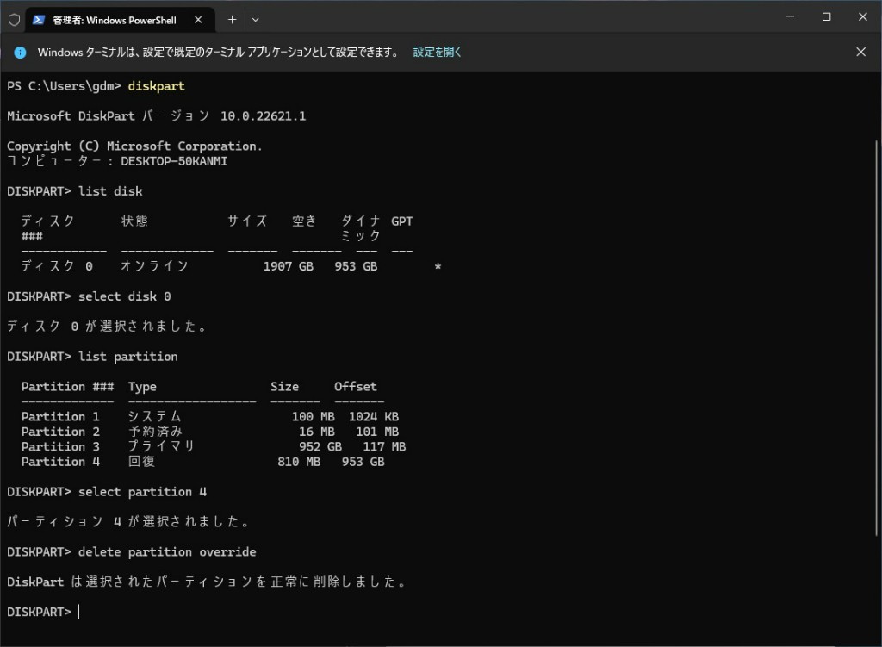882x647 pixels.
Task: Open settings via the 設定を開く link
Action: pos(437,52)
